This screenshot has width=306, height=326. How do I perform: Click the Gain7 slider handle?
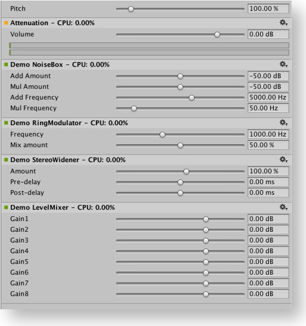(x=206, y=283)
